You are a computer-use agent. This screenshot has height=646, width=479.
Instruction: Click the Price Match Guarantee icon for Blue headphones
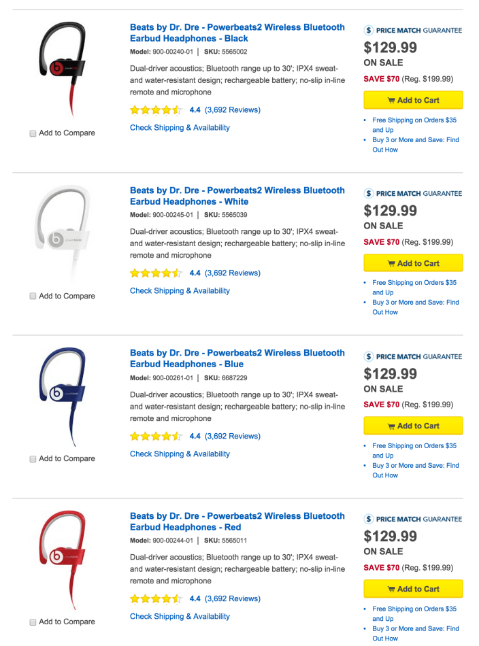pyautogui.click(x=368, y=356)
